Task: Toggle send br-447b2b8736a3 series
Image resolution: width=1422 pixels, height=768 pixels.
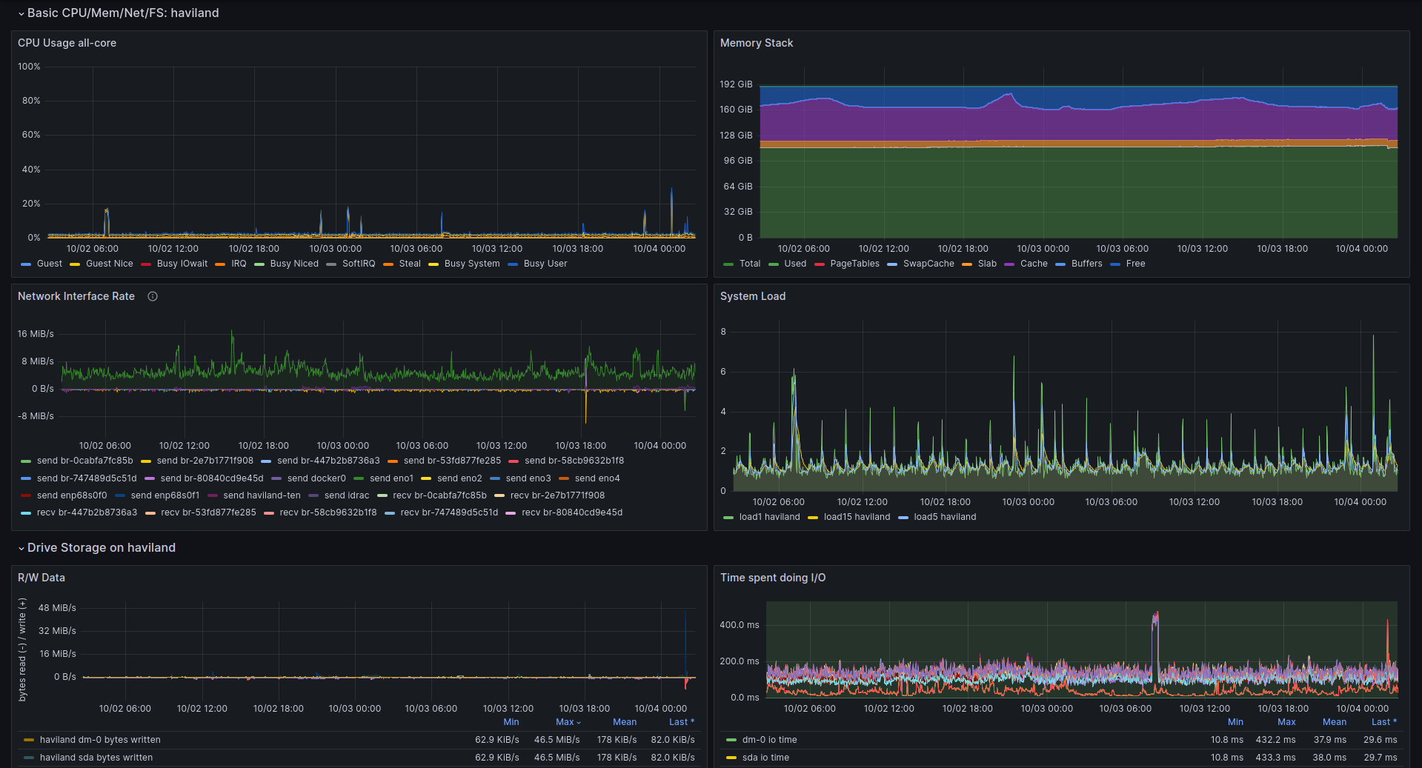Action: click(x=328, y=461)
